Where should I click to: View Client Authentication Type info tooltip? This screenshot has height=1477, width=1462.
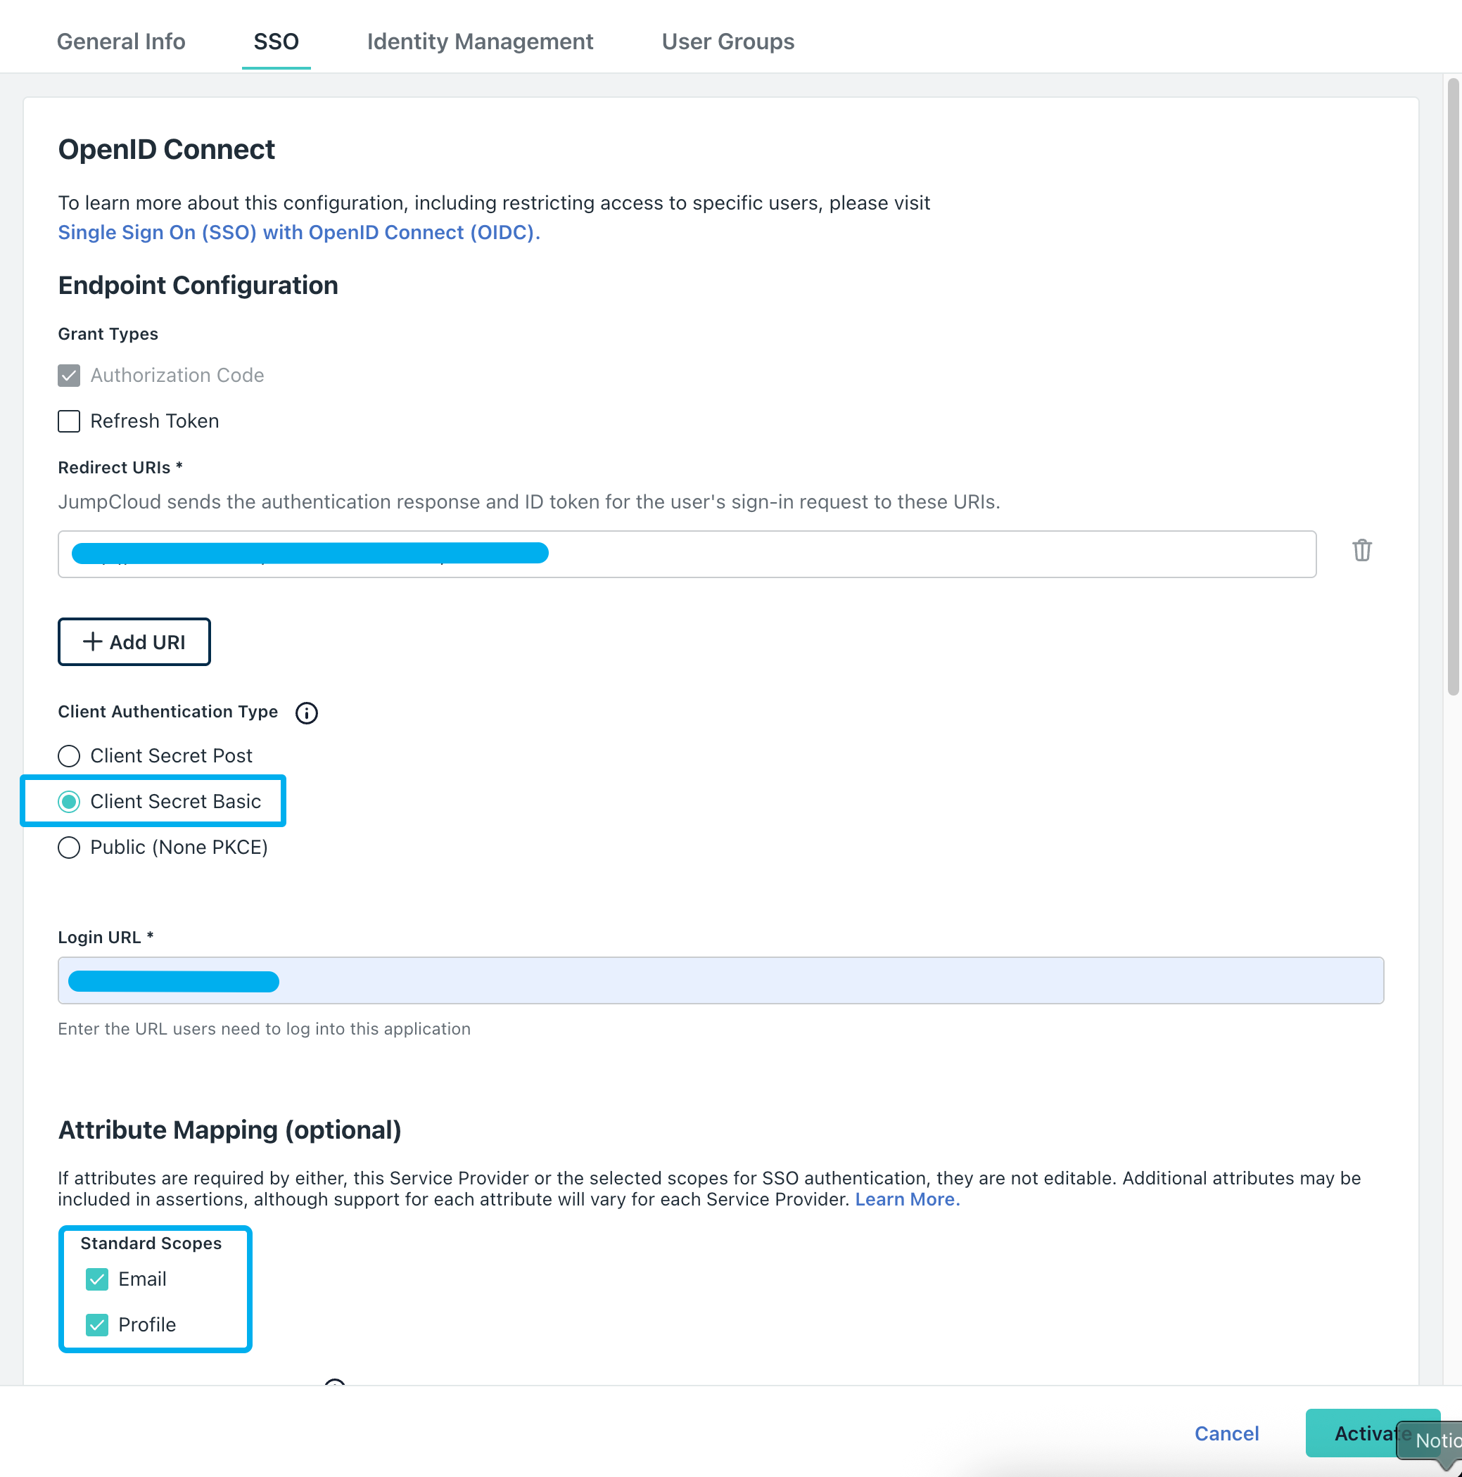(306, 712)
